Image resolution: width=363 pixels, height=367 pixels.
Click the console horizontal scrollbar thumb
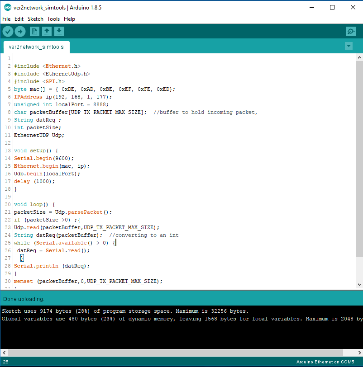[x=176, y=353]
